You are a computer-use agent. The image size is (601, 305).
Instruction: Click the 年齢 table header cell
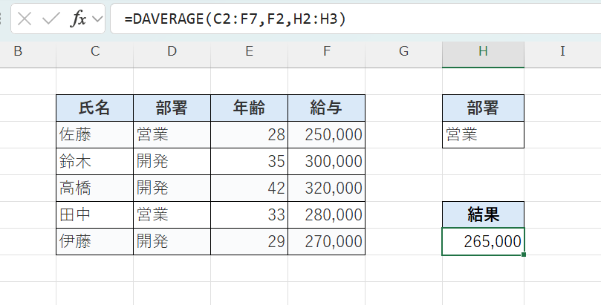click(x=249, y=108)
